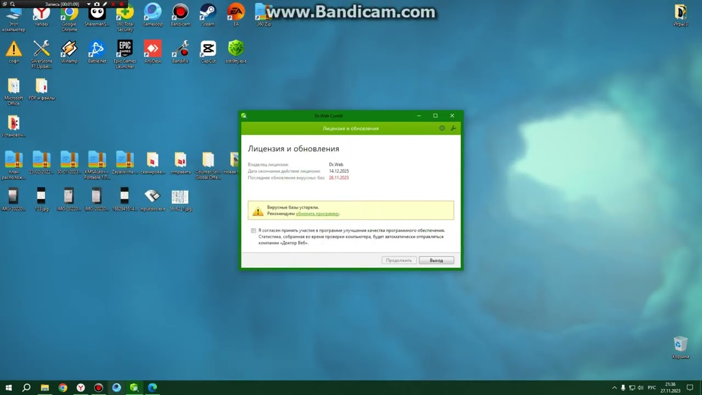Select the SilverStone F1 Update desktop icon
This screenshot has width=702, height=395.
pyautogui.click(x=42, y=54)
